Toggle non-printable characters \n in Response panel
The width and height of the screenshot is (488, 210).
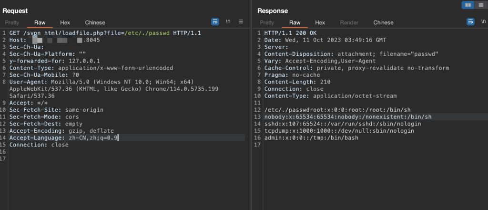[483, 21]
